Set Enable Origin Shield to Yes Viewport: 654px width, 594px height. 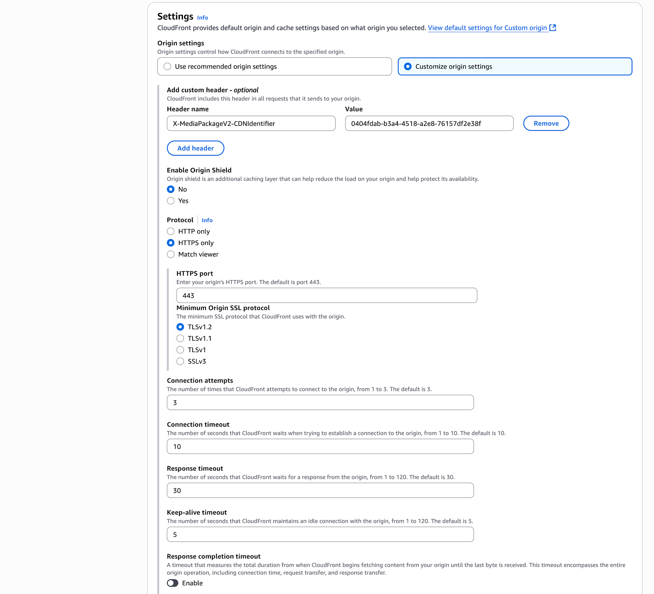[171, 201]
